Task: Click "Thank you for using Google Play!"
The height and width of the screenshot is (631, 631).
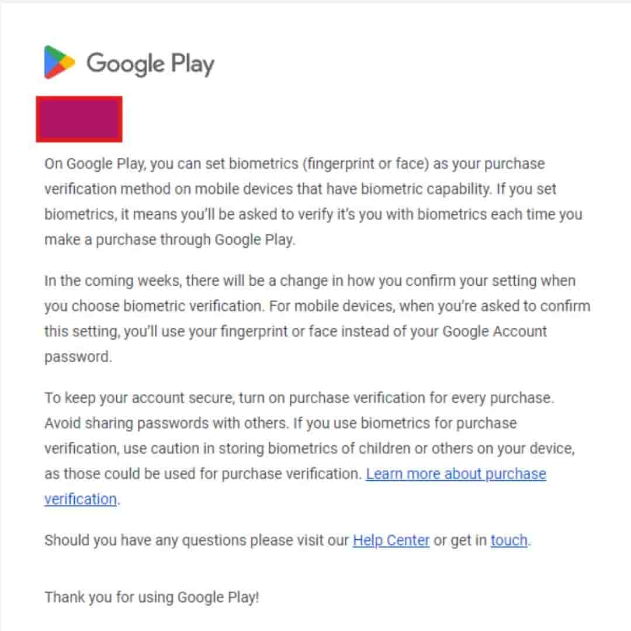Action: pyautogui.click(x=151, y=598)
